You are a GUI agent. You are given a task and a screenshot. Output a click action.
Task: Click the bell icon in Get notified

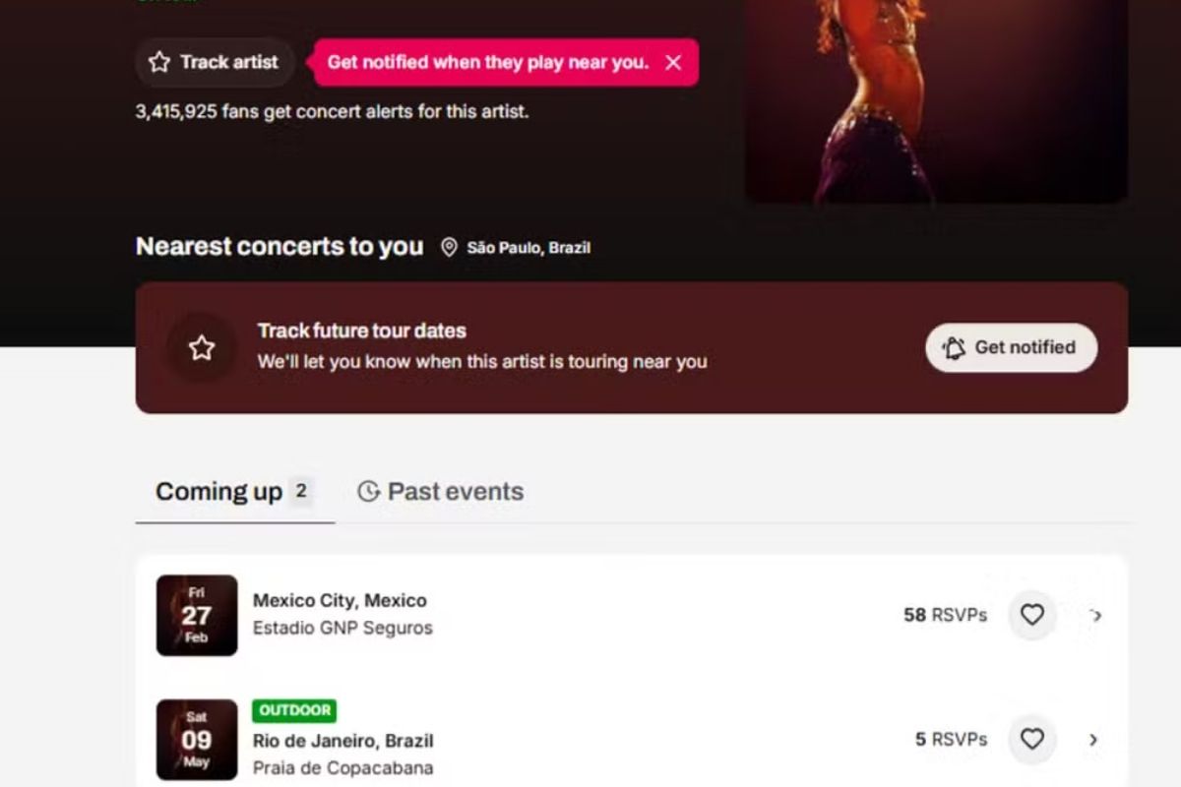coord(954,348)
